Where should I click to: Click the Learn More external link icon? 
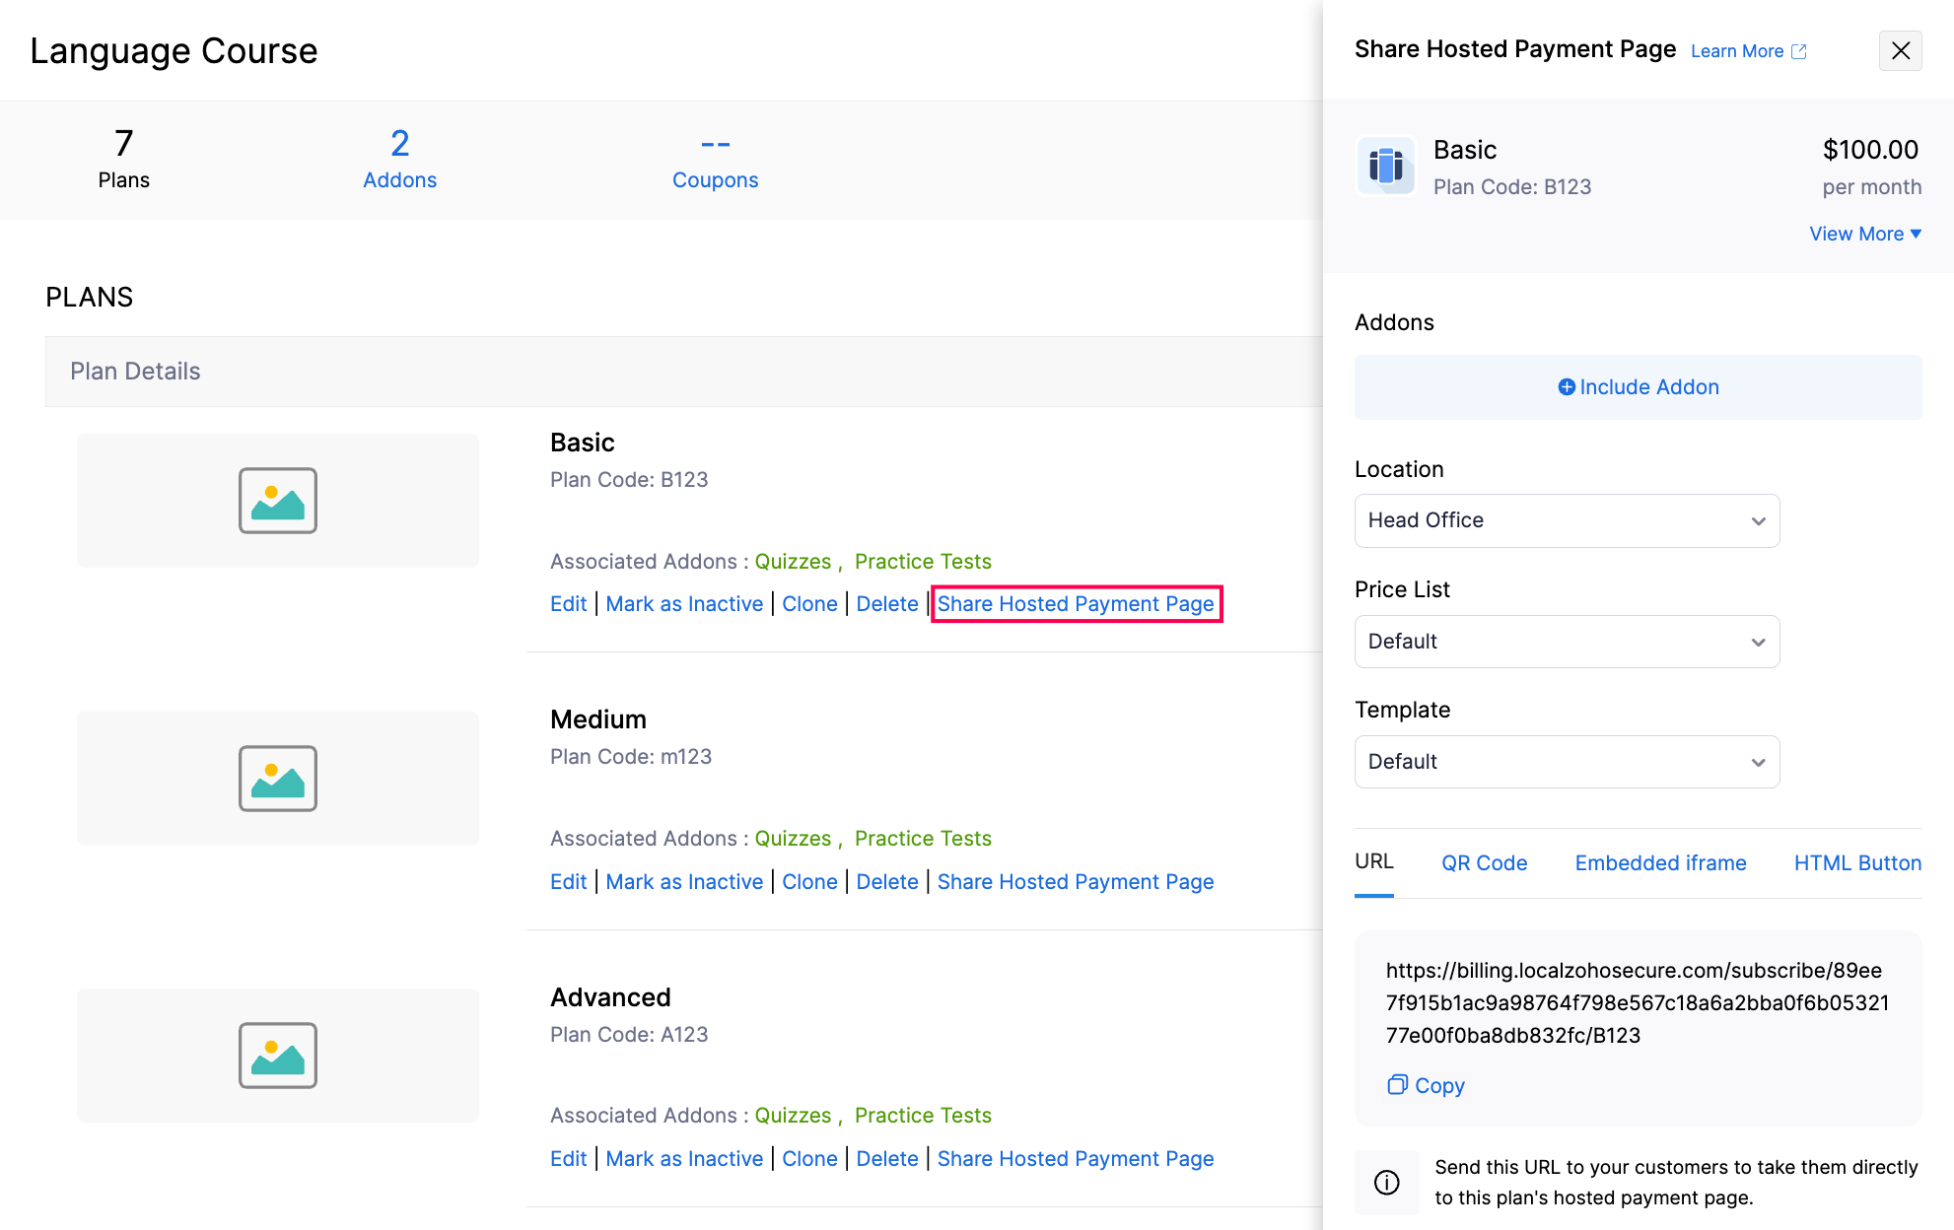point(1799,51)
